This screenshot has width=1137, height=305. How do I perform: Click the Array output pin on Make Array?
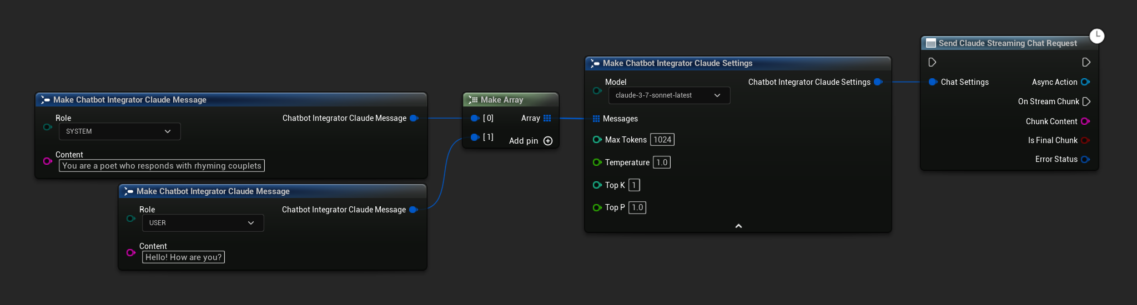pyautogui.click(x=547, y=118)
